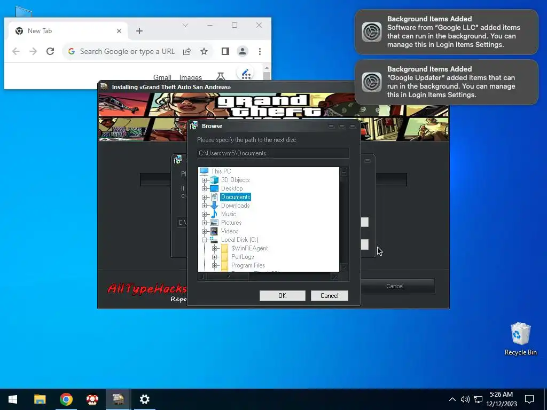Screen dimensions: 547x410
Task: Expand the $WinREAgent node
Action: [215, 249]
